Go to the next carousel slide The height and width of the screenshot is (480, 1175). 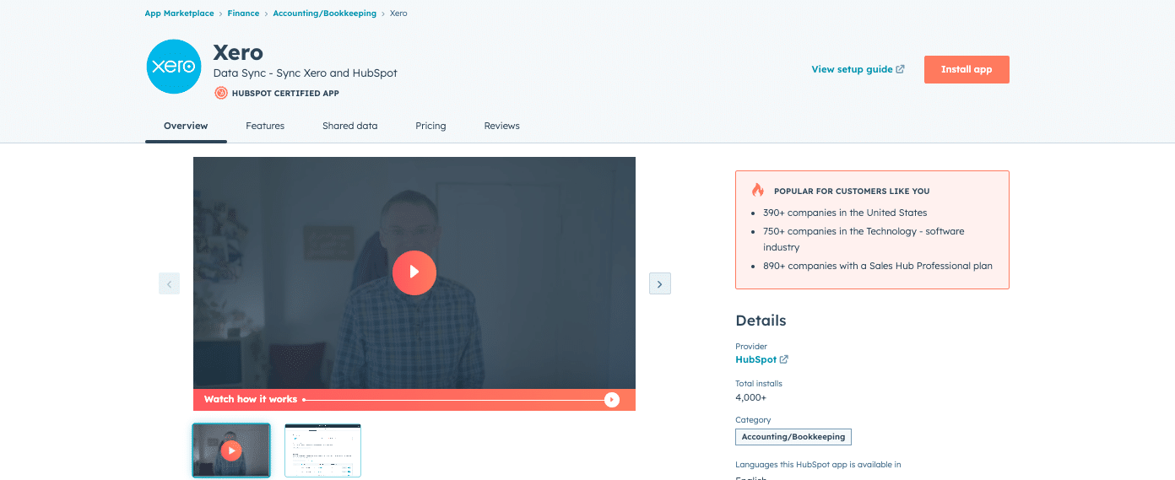tap(659, 284)
